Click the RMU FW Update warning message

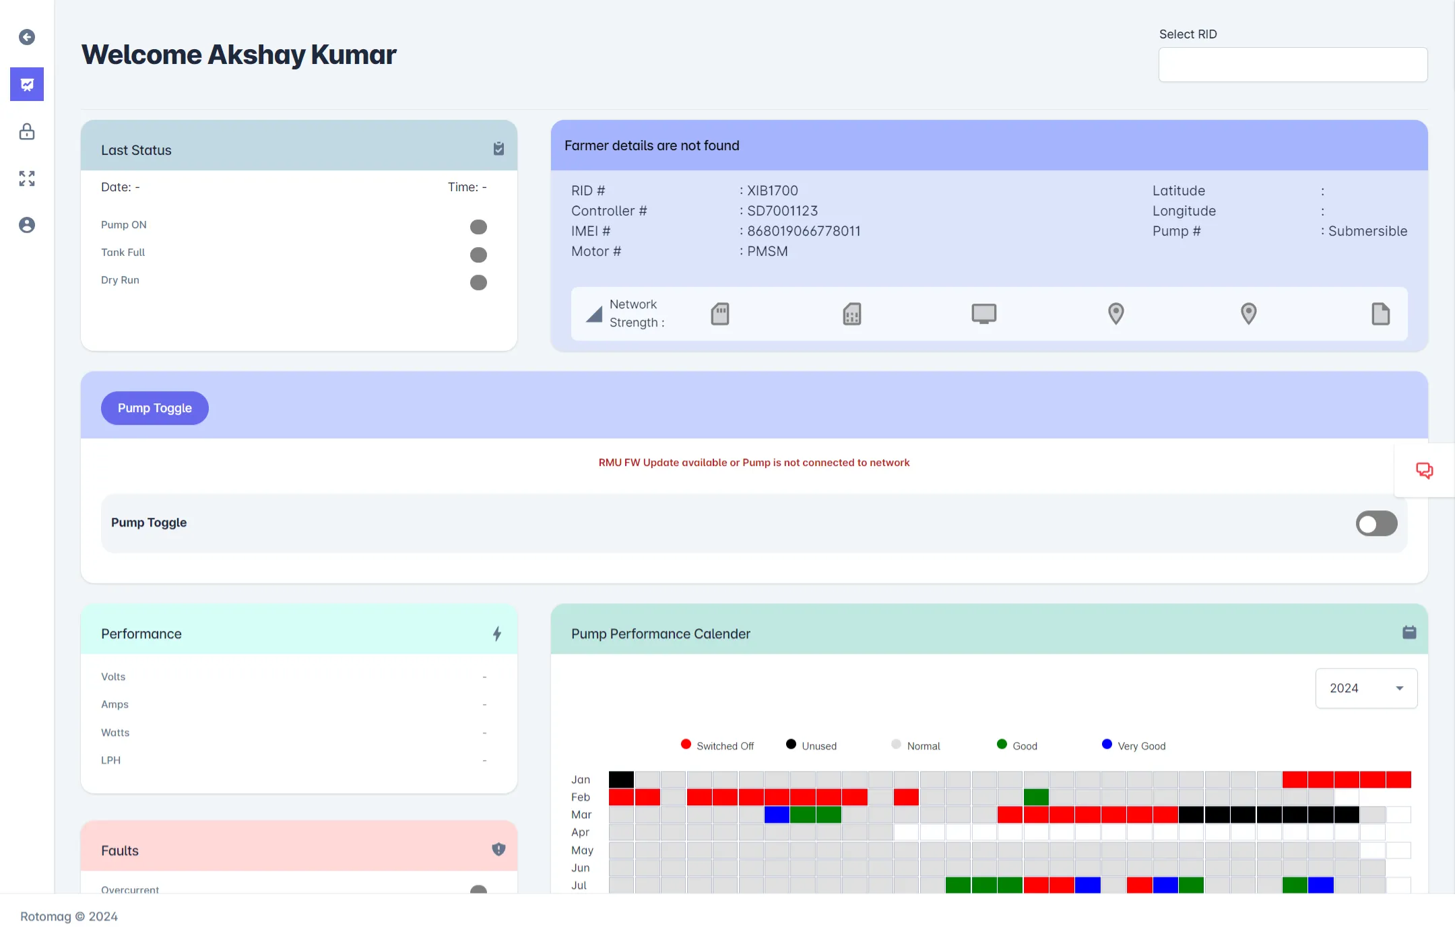[x=754, y=463]
